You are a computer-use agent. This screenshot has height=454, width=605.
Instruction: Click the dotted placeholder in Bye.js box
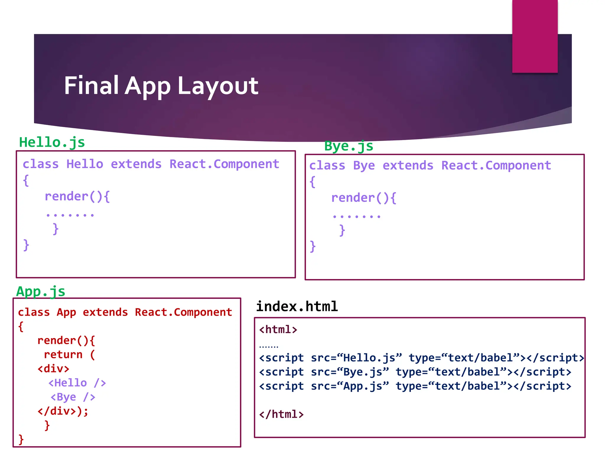357,216
